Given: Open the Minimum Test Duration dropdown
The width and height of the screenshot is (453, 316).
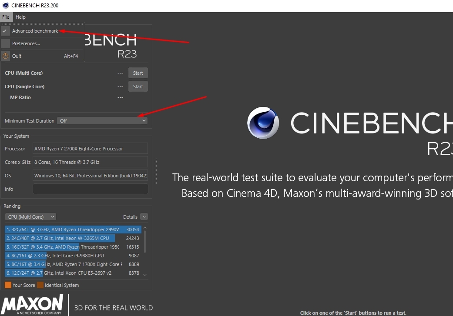Looking at the screenshot, I should [102, 121].
